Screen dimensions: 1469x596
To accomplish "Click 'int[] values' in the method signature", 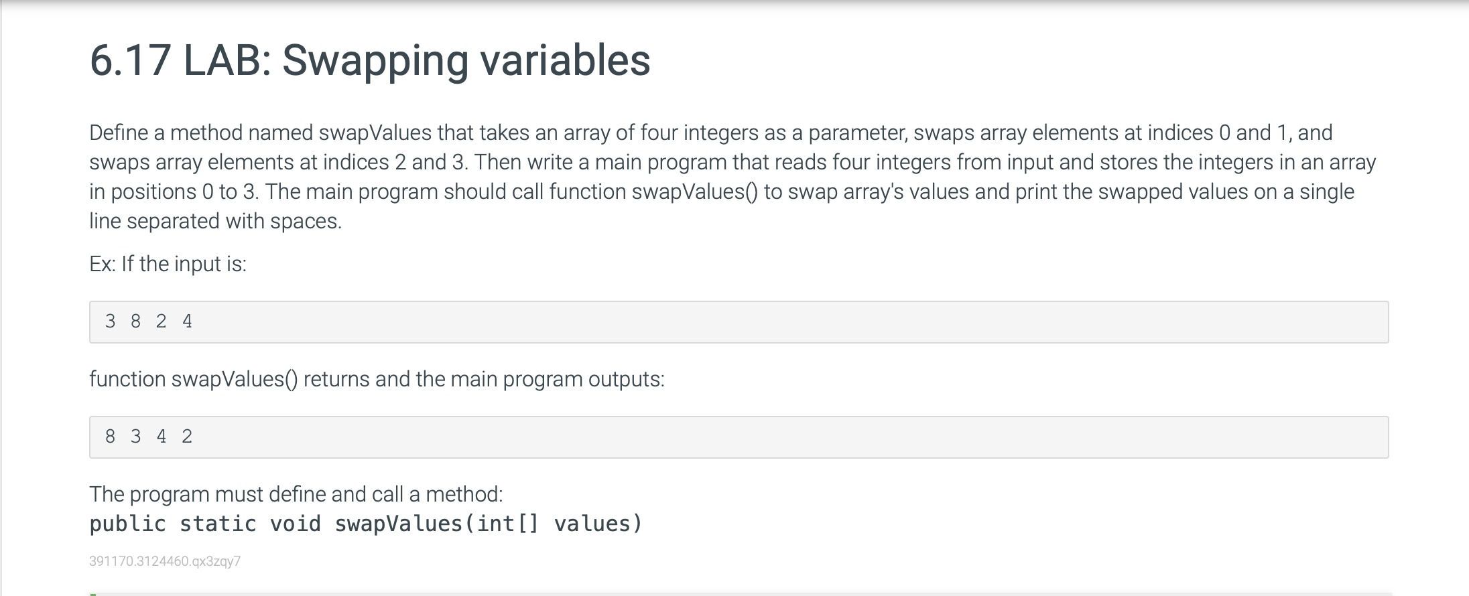I will tap(559, 524).
